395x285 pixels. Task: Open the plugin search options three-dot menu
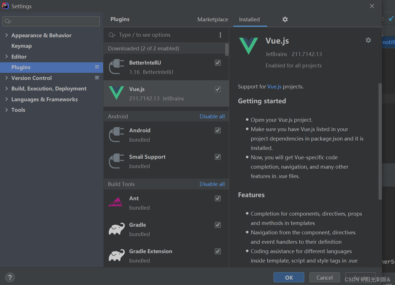(220, 35)
